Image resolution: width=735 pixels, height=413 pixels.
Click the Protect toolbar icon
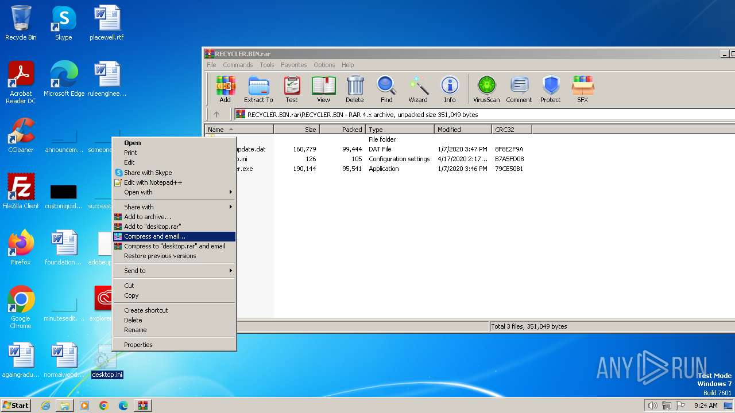[x=551, y=89]
